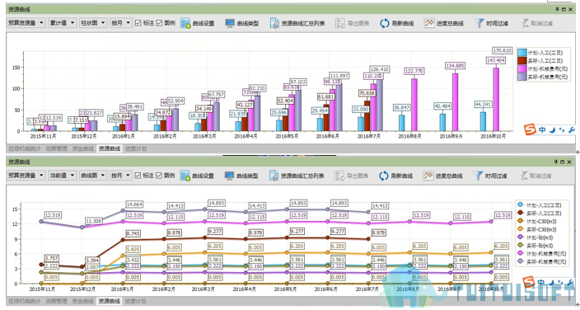
Task: Toggle 标注 checkbox in bar chart panel
Action: 138,23
